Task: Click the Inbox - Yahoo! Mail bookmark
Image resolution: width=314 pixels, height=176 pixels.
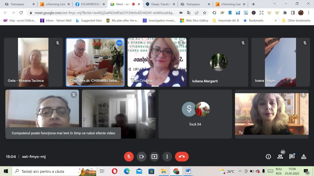Action: click(56, 21)
